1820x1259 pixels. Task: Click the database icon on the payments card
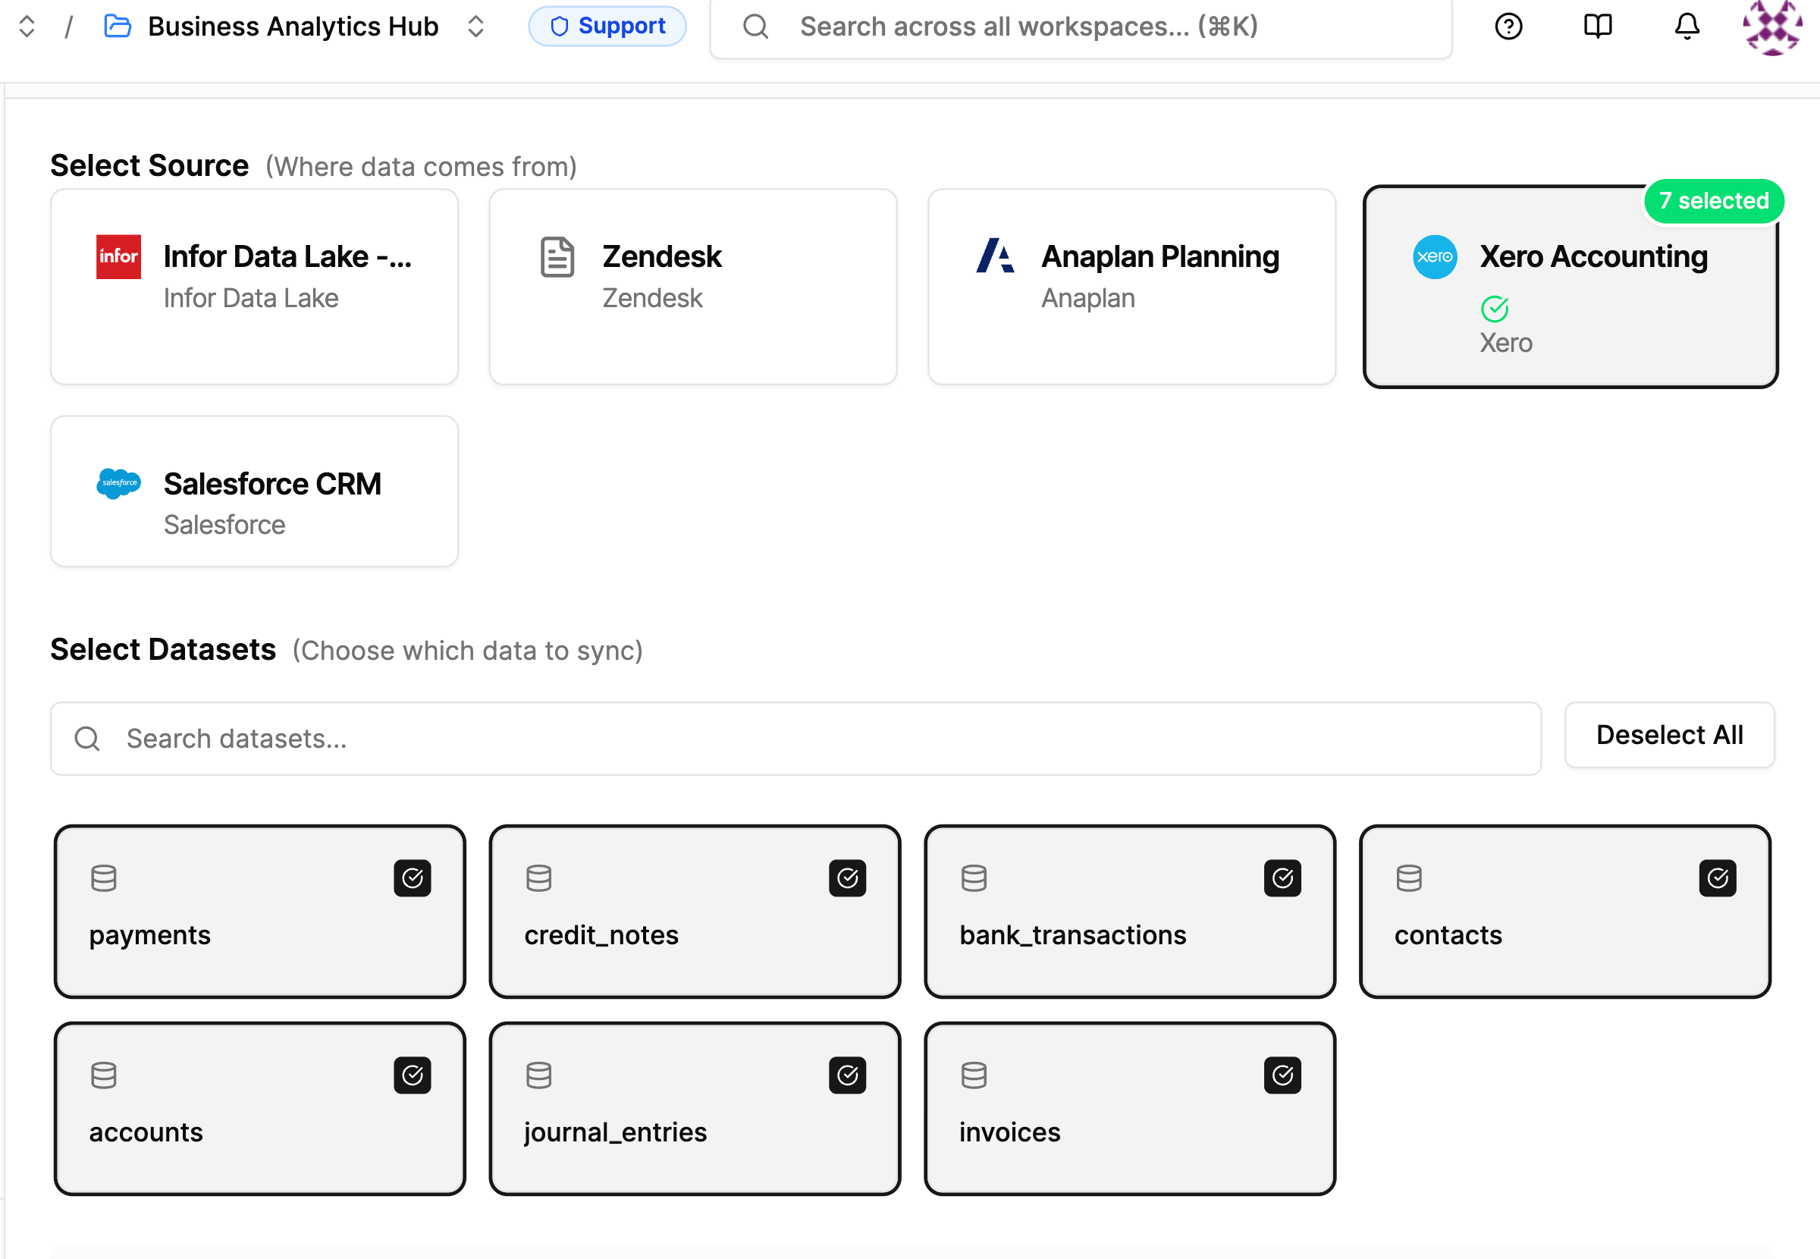point(103,878)
